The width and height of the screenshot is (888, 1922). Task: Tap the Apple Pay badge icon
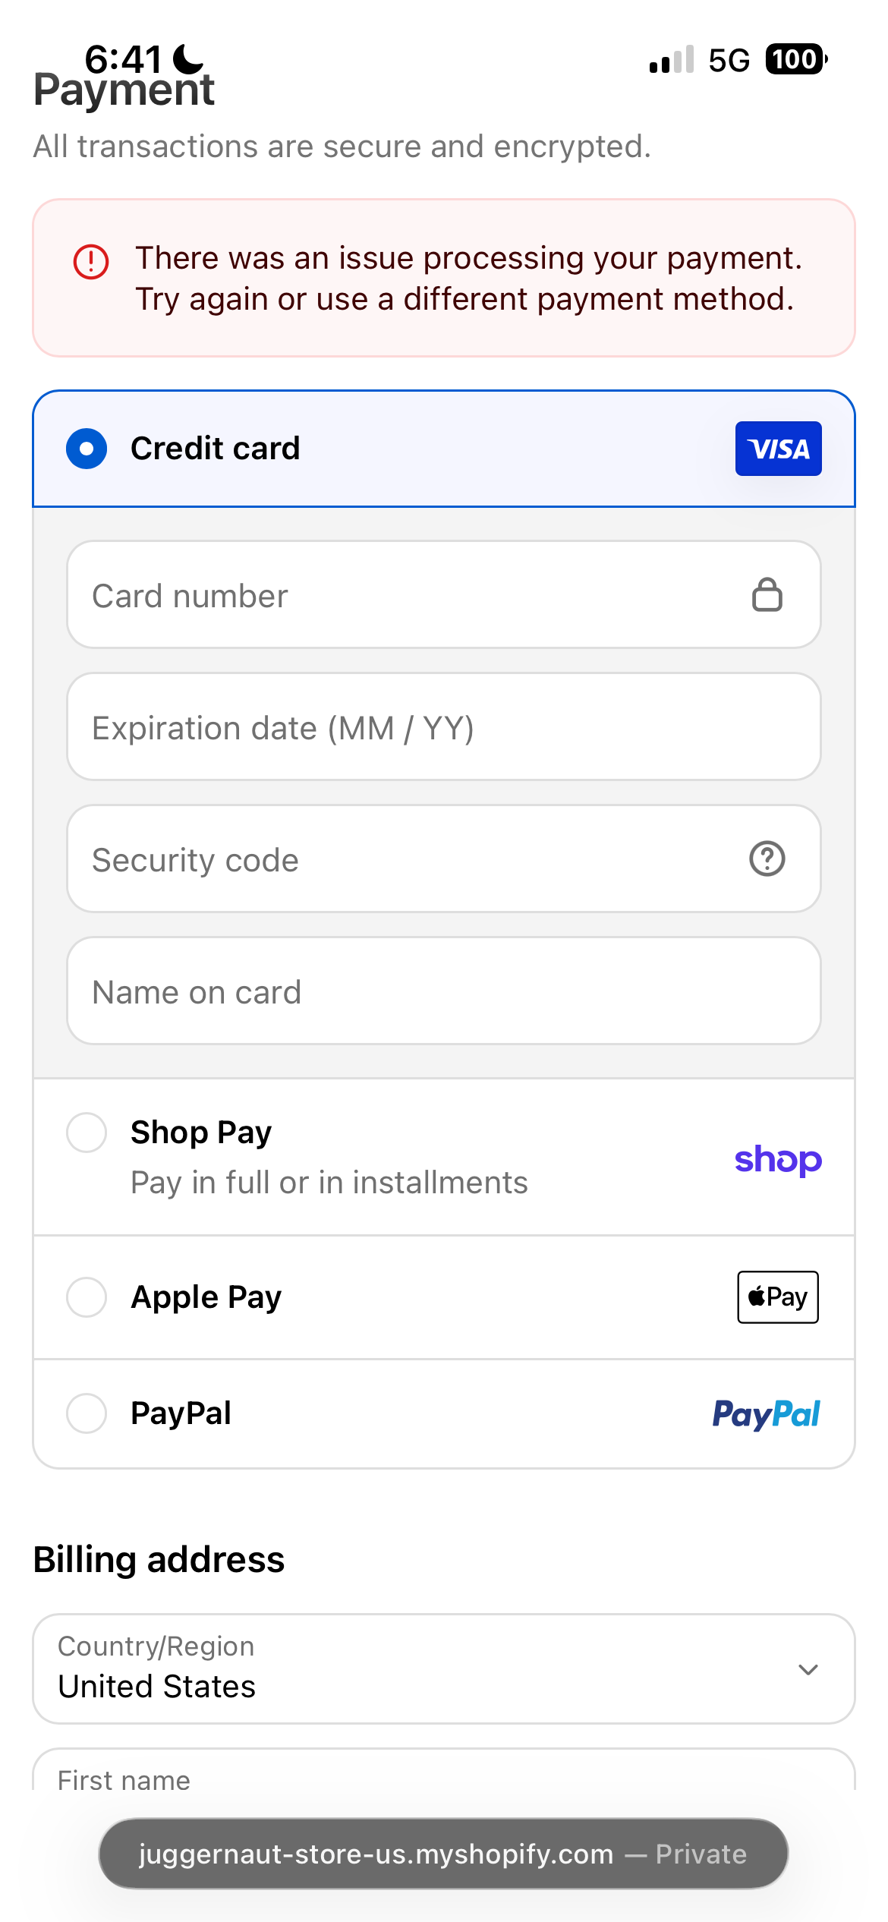(x=778, y=1297)
